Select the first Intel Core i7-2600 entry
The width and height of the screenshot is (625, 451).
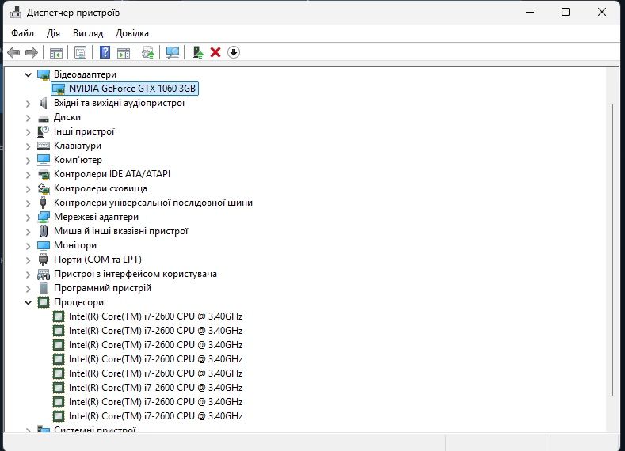[x=155, y=316]
